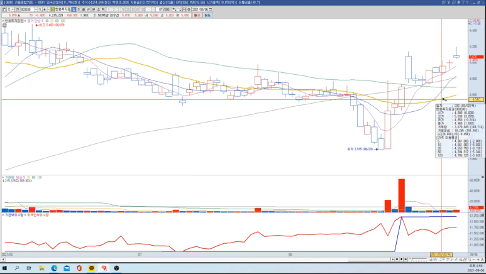Image resolution: width=486 pixels, height=274 pixels.
Task: Click the rewind button in playback controls
Action: point(397,259)
